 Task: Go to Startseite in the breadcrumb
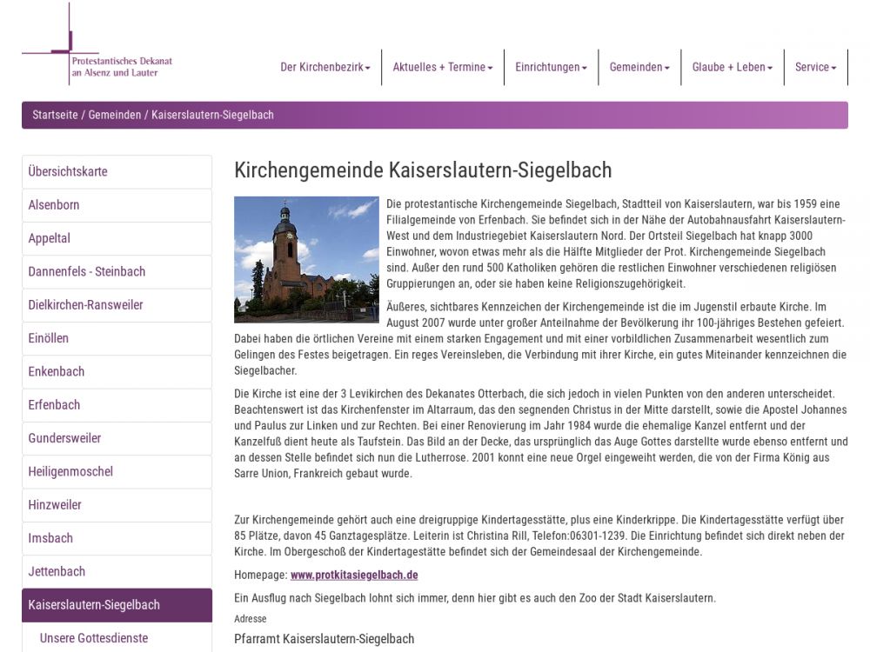pyautogui.click(x=55, y=115)
